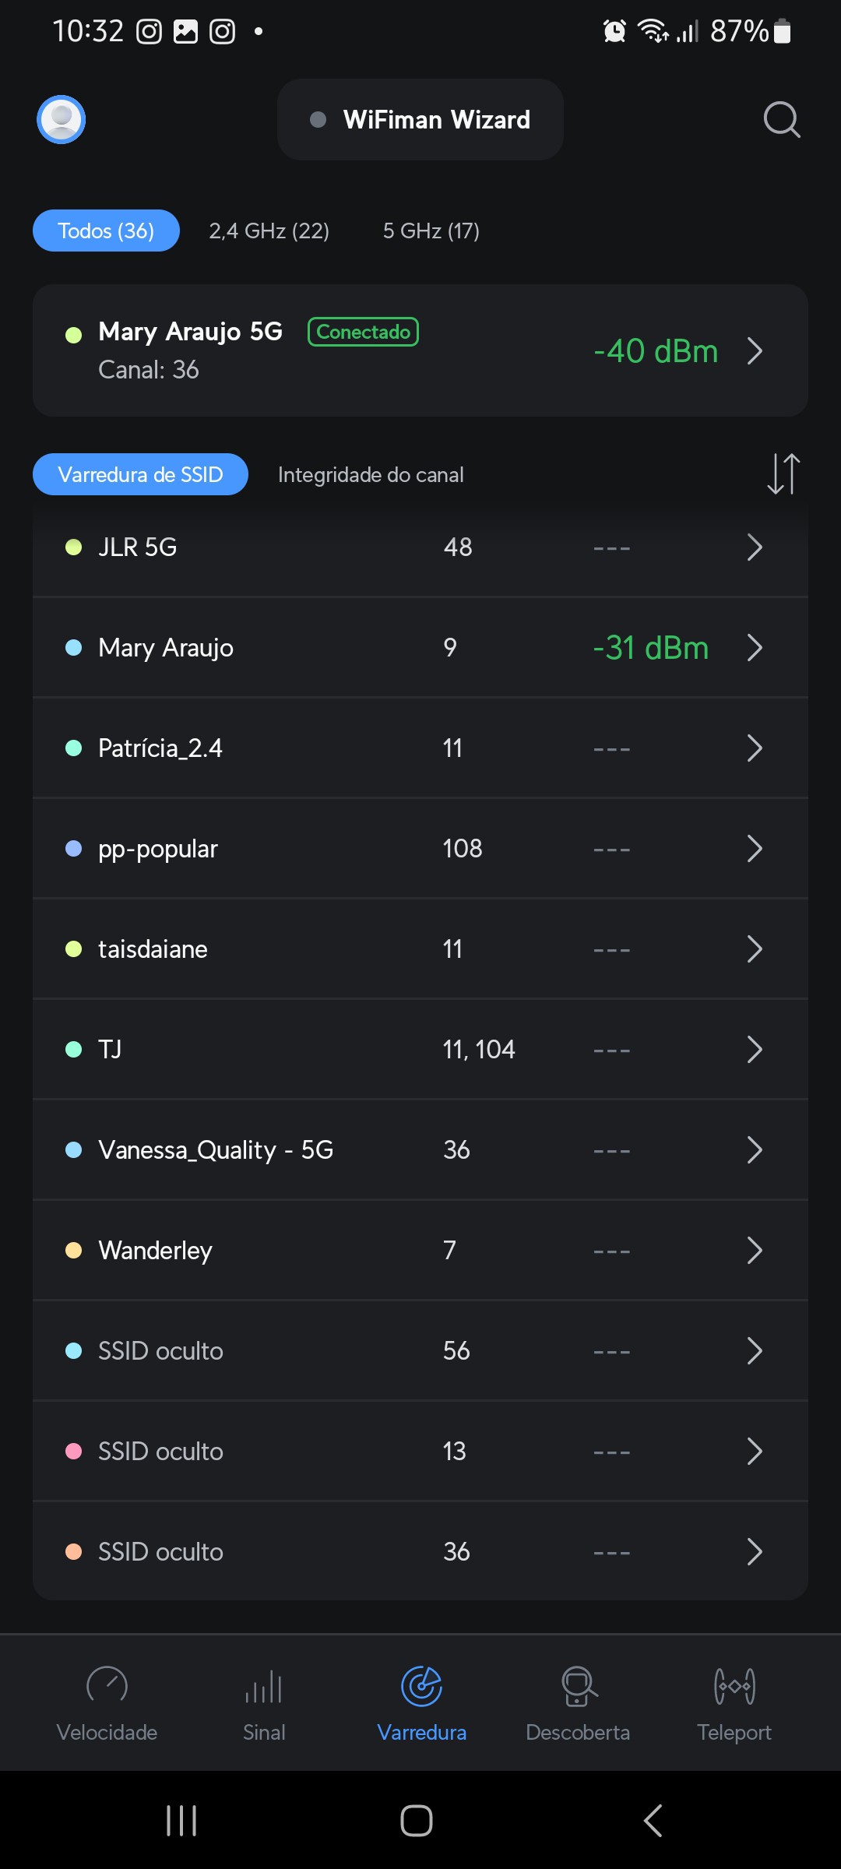Open the pp-popular network entry
841x1869 pixels.
[x=420, y=849]
